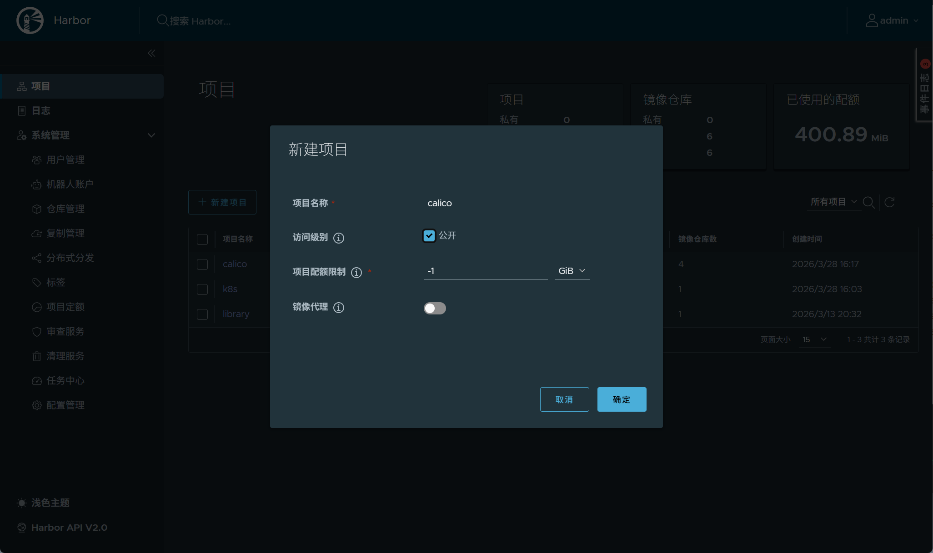
Task: Sort by 镜像仓库数 column header
Action: click(697, 239)
